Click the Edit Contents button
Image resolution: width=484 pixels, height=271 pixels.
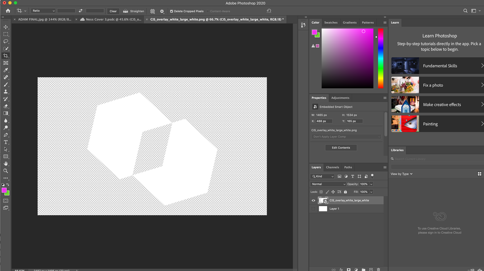341,147
